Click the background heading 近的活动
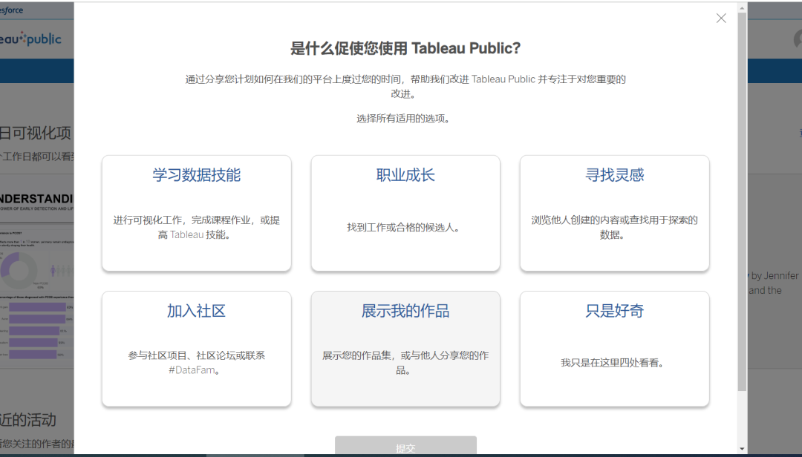Viewport: 802px width, 457px height. [28, 420]
